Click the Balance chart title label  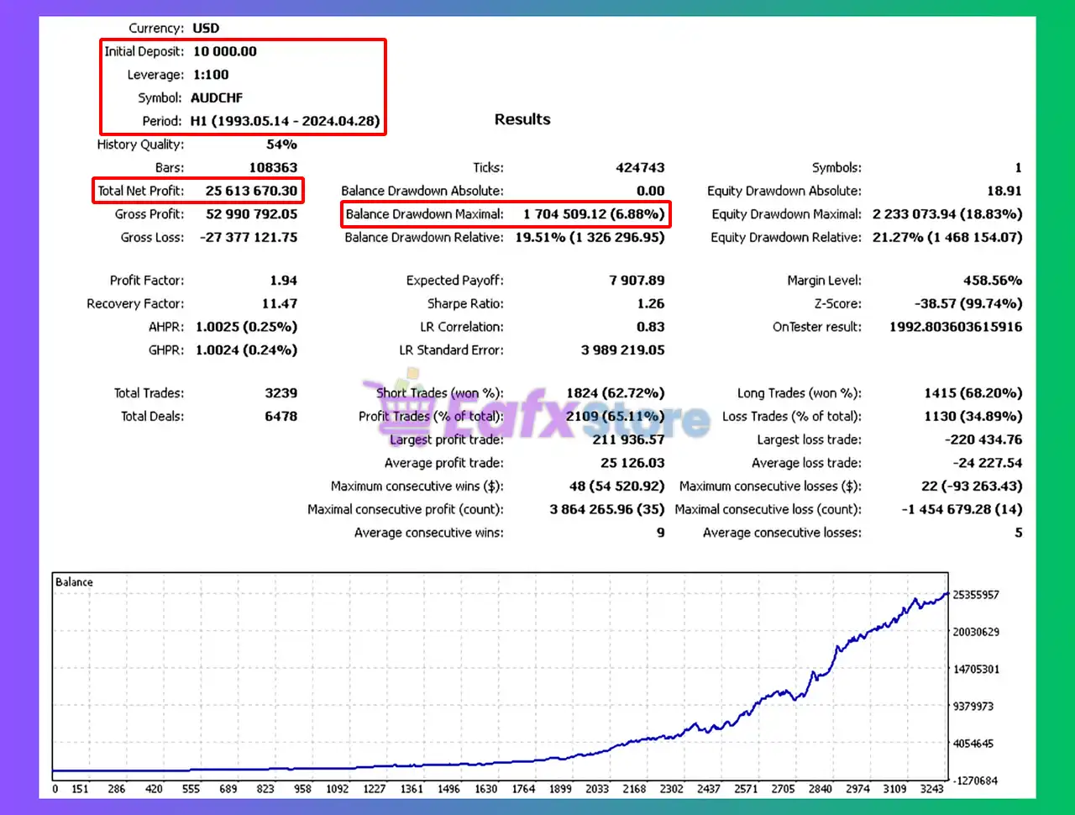click(x=74, y=582)
